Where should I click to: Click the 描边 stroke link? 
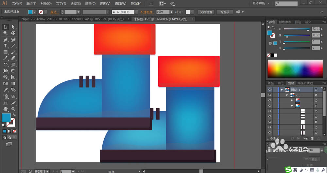[54, 12]
